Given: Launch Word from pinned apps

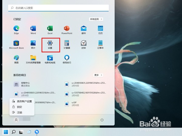Looking at the screenshot, I should coord(33,30).
